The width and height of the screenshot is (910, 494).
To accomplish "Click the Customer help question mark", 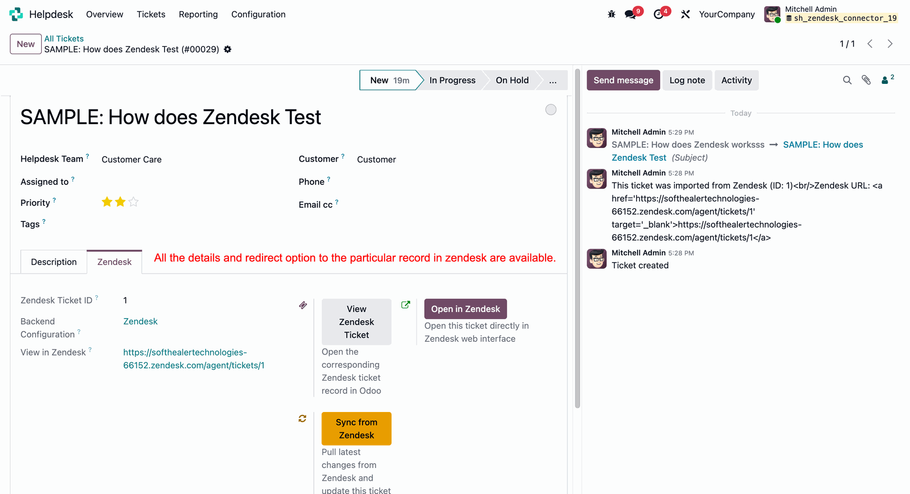I will pos(343,156).
